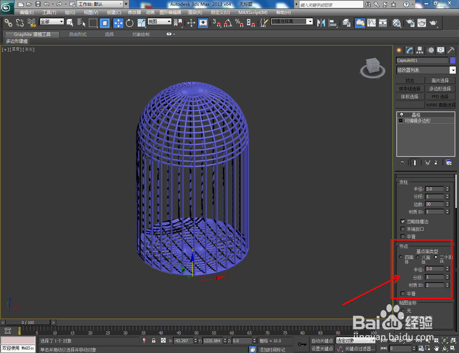Open the 渲染(R) menu
The height and width of the screenshot is (353, 459).
tap(195, 13)
